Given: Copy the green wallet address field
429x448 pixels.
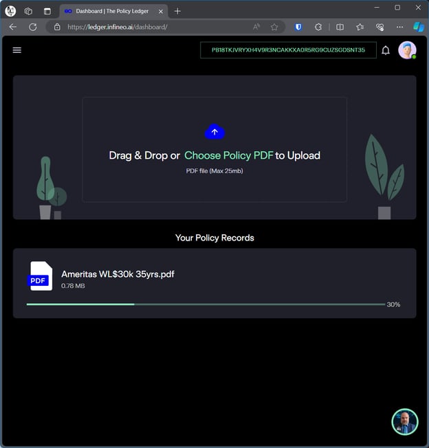Looking at the screenshot, I should point(288,50).
